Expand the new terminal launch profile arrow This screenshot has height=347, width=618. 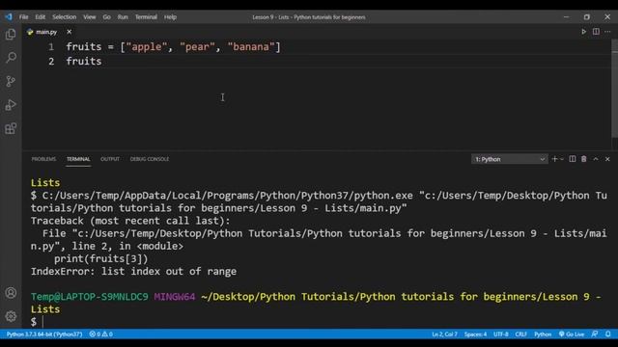point(562,159)
